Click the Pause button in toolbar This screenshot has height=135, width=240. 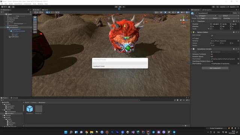click(x=120, y=7)
